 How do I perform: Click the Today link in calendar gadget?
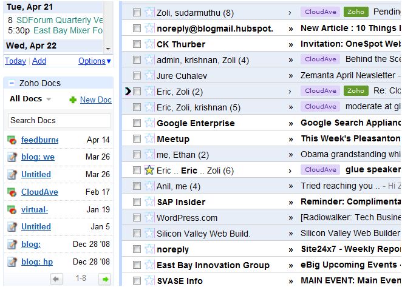point(15,61)
